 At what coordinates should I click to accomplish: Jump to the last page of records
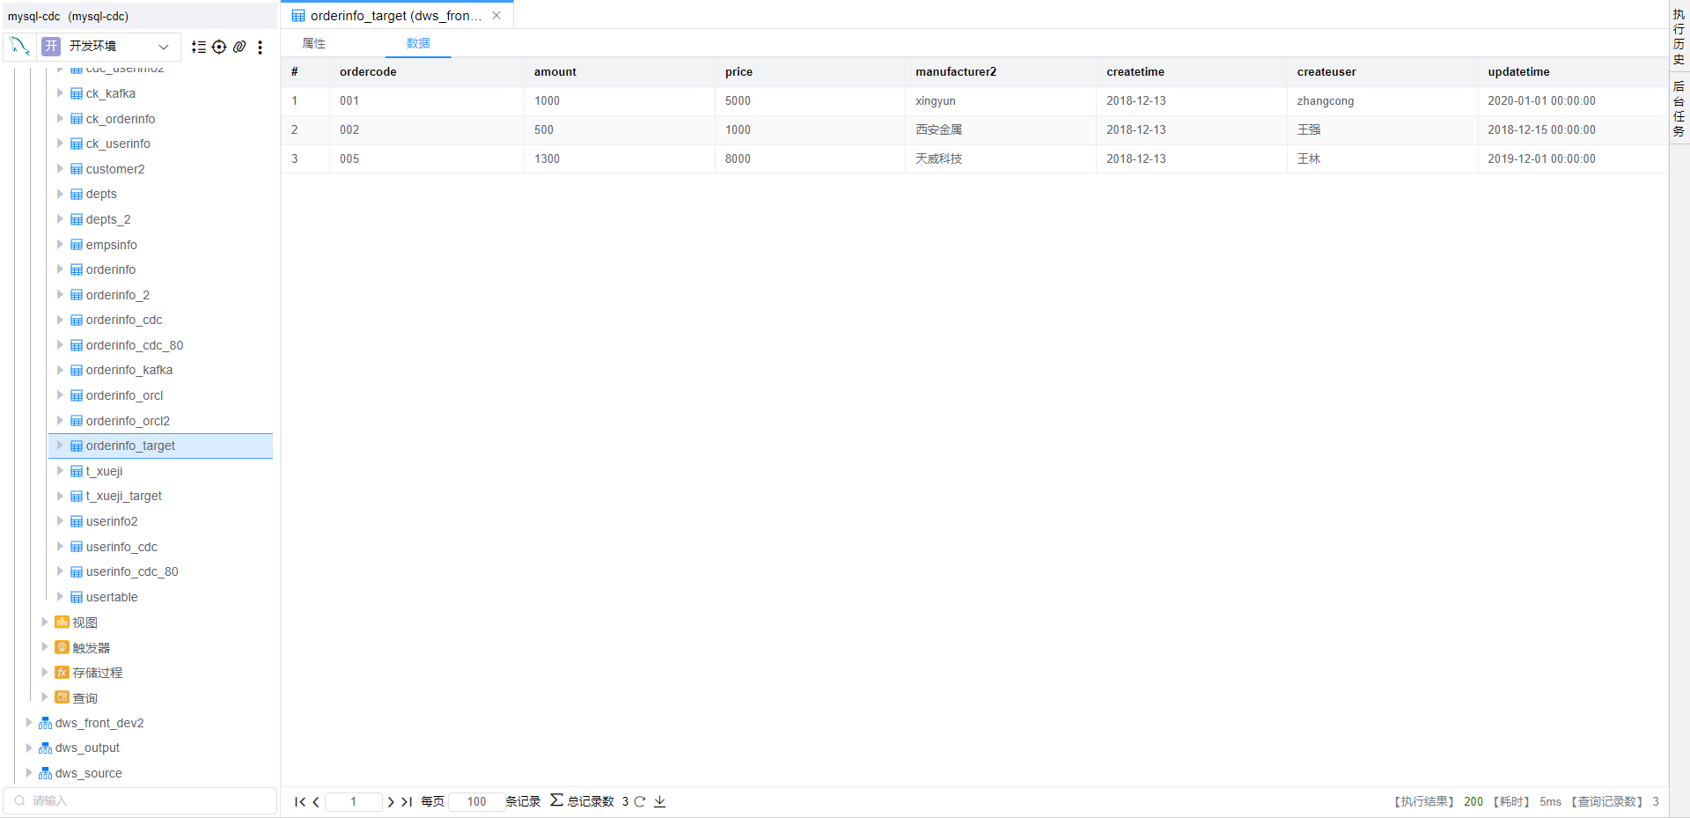pyautogui.click(x=407, y=801)
